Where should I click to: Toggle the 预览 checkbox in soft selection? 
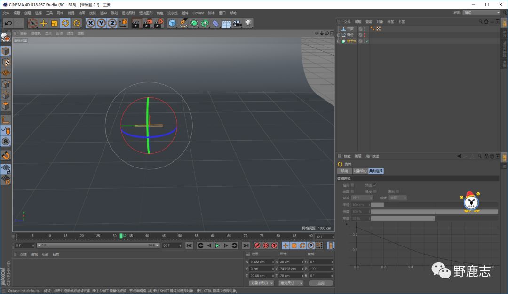(x=375, y=185)
